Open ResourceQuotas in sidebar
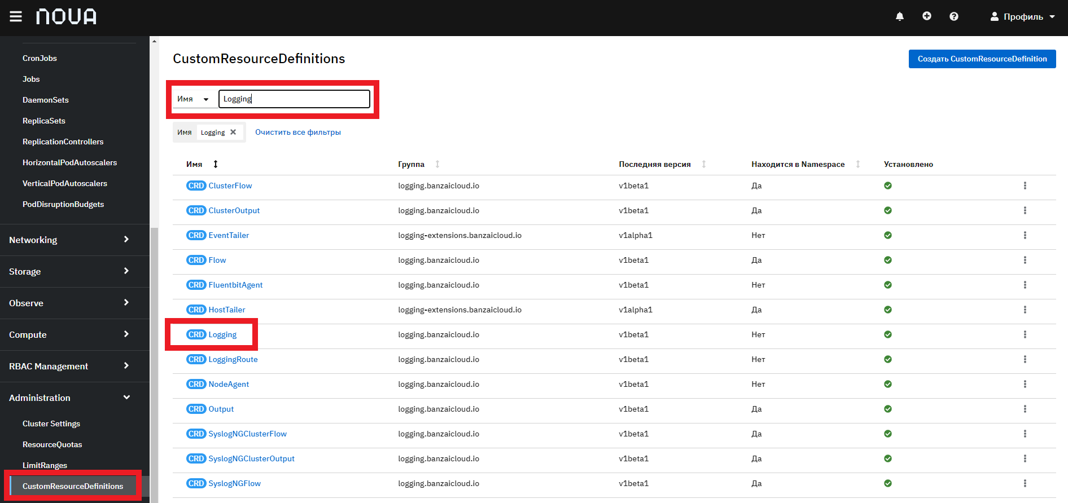Screen dimensions: 1068x503 click(52, 444)
